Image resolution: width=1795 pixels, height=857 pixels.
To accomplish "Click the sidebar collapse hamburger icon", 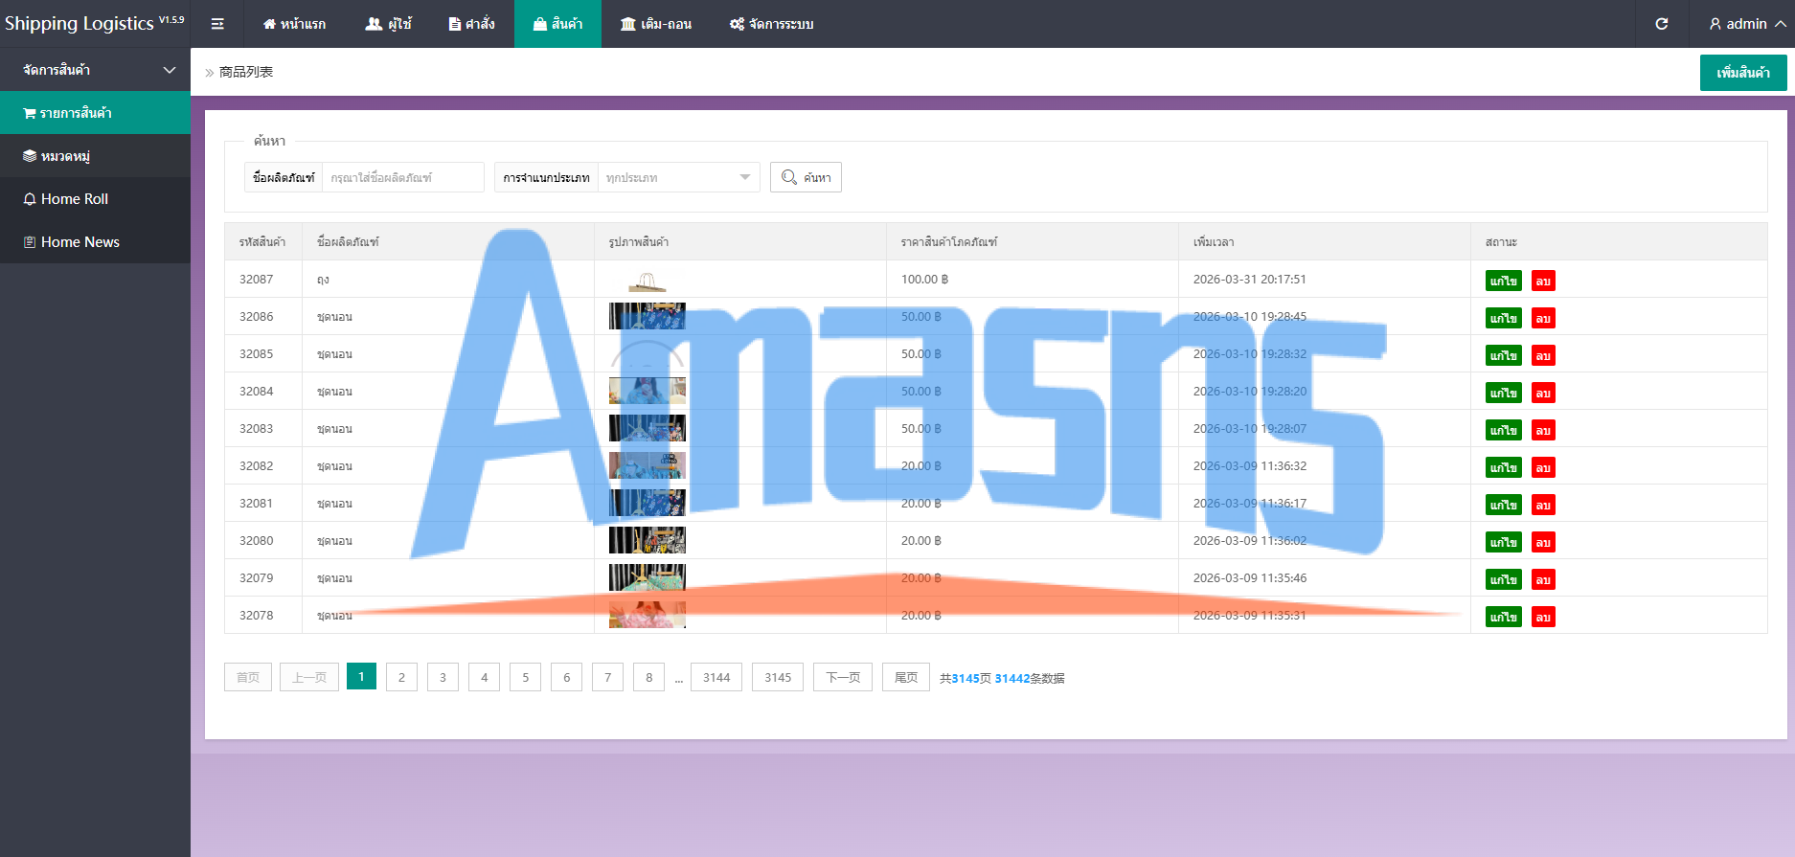I will pos(217,24).
